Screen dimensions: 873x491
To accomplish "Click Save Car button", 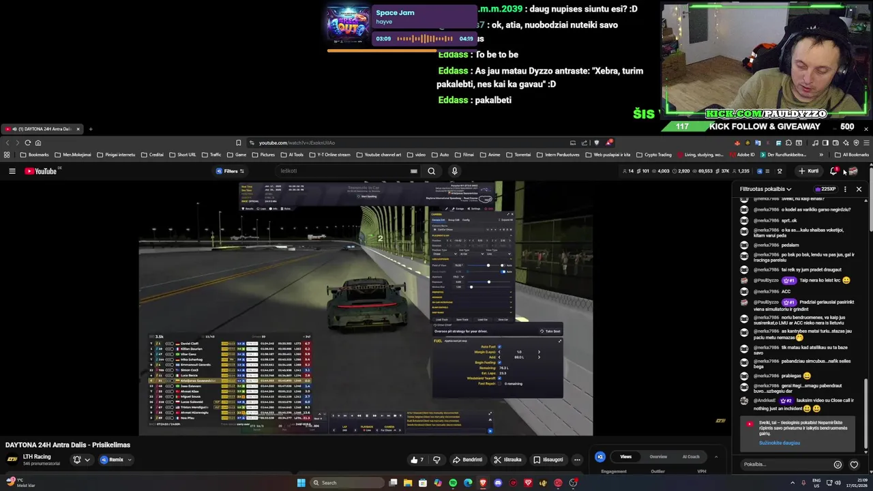I will click(x=503, y=319).
